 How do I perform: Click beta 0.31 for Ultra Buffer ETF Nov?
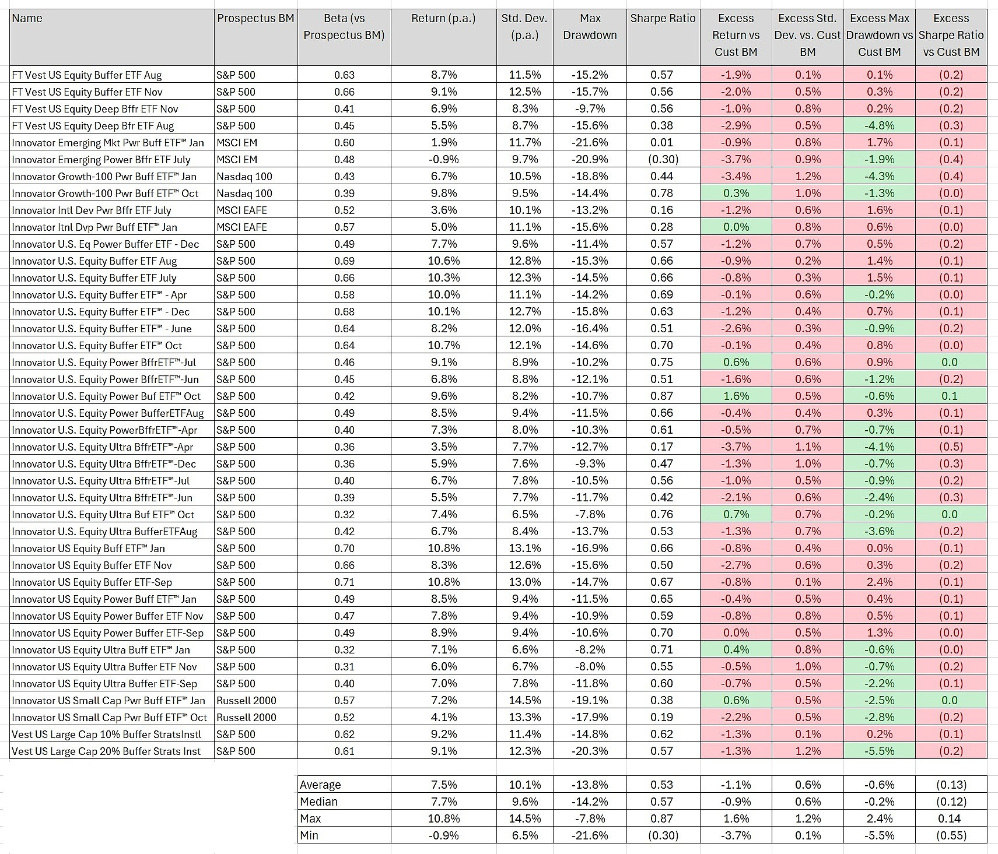click(x=344, y=666)
